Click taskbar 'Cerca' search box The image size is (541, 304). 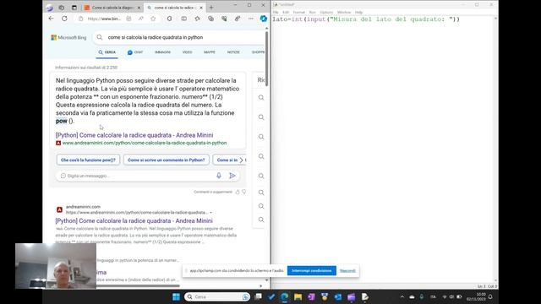point(217,296)
